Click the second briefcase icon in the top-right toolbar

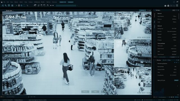click(168, 6)
